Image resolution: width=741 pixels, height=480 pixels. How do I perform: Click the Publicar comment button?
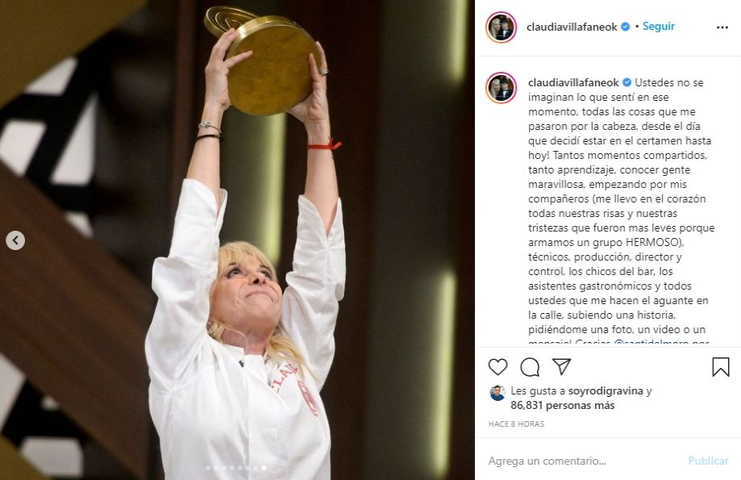[708, 461]
